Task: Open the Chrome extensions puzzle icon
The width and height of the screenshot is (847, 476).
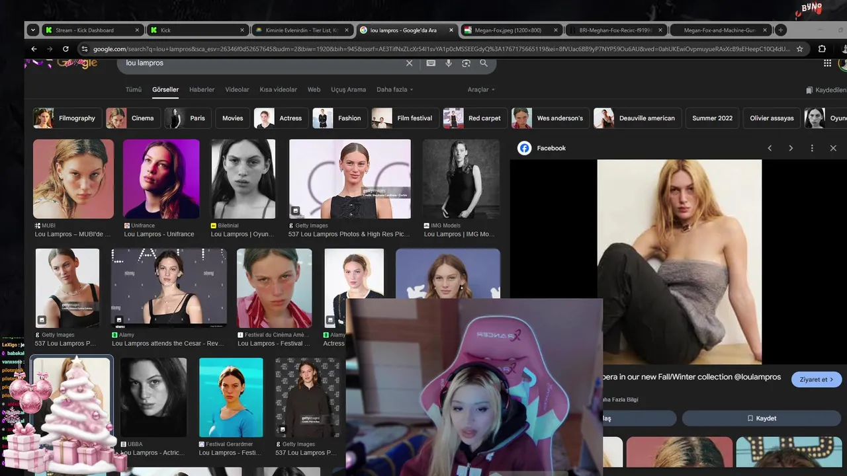Action: click(x=822, y=49)
